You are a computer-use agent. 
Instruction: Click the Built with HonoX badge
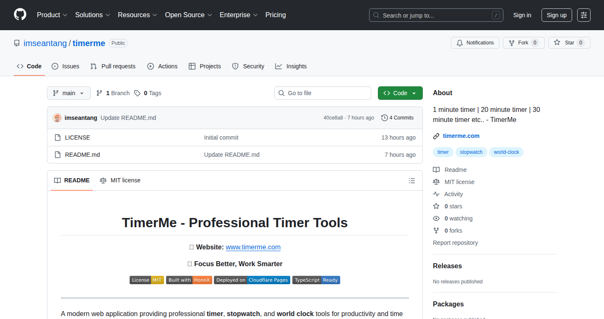click(x=189, y=280)
